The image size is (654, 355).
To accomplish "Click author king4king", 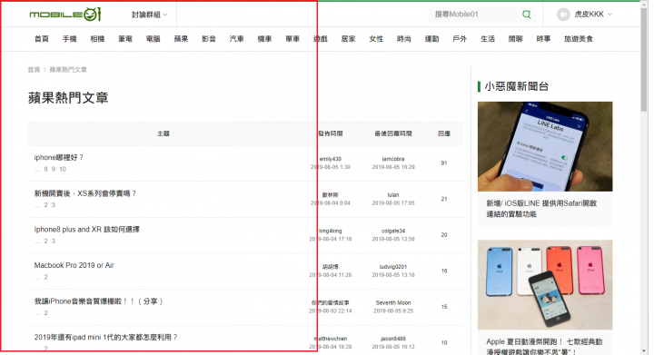I will pos(331,231).
